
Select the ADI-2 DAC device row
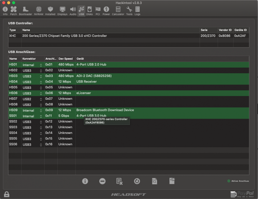[129, 76]
